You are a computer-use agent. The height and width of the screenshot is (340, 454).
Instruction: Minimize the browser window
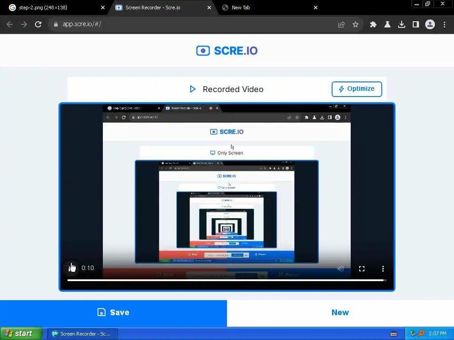[x=417, y=4]
